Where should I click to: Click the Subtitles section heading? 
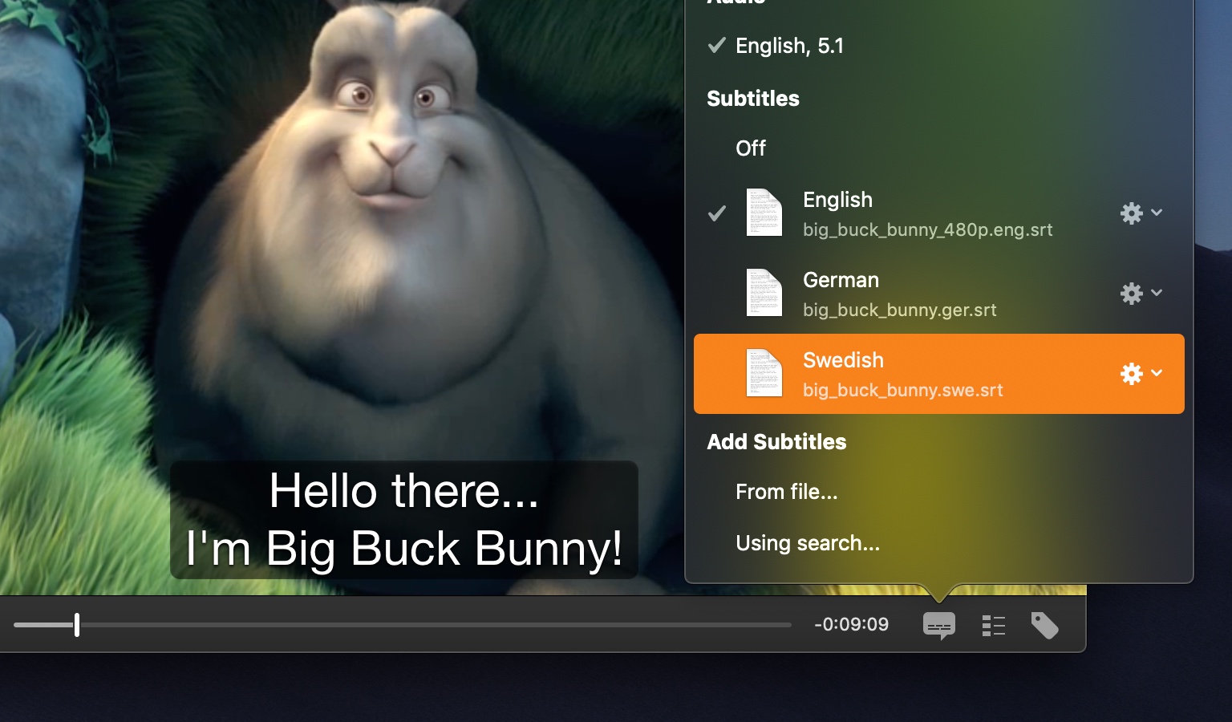click(x=753, y=99)
